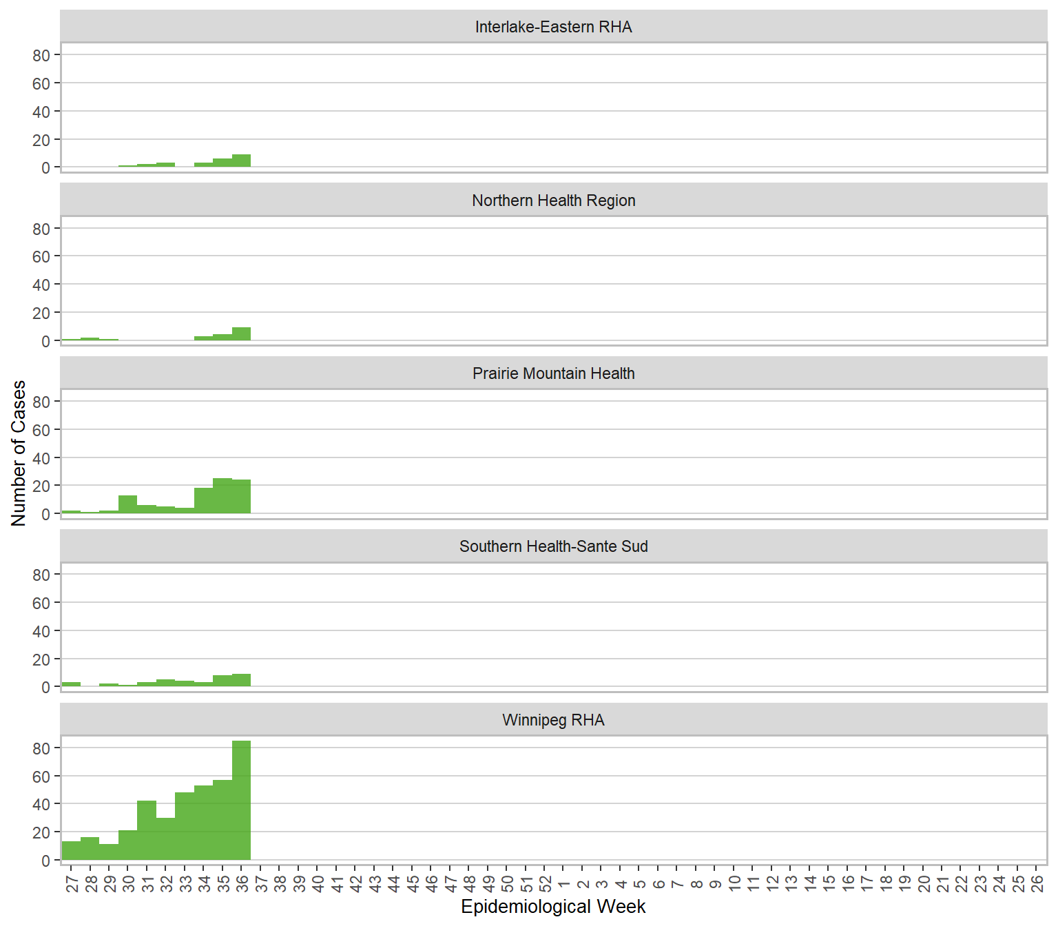1058x926 pixels.
Task: Select the week 26 x-axis tick label
Action: coord(1037,883)
